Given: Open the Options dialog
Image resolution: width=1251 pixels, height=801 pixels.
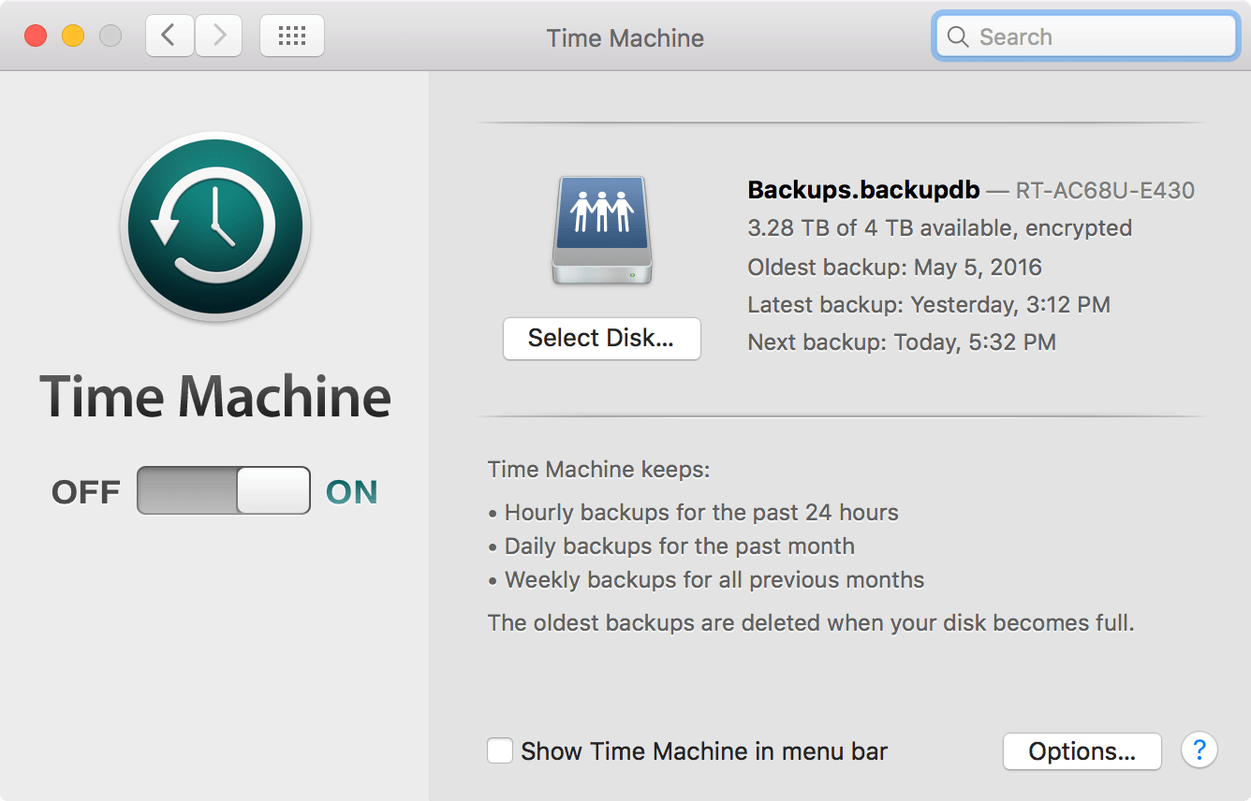Looking at the screenshot, I should [1082, 750].
